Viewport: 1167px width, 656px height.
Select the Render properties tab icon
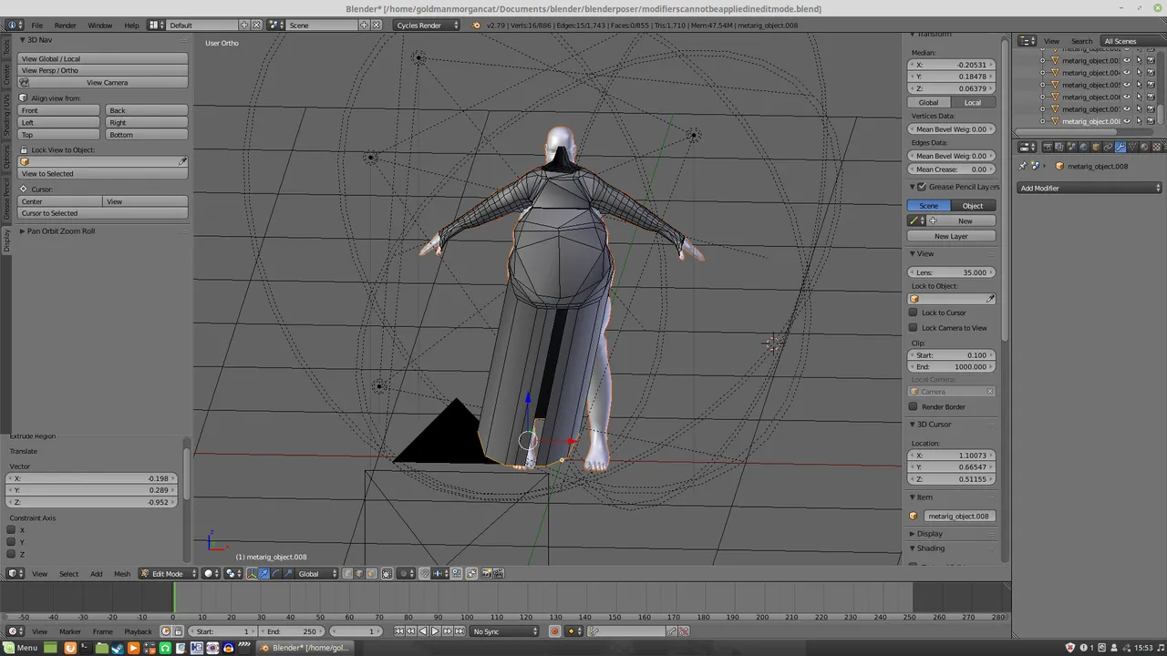click(x=1048, y=147)
